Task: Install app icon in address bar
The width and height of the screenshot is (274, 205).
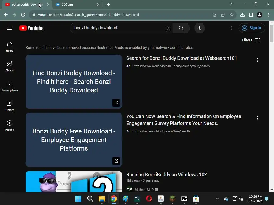Action: click(214, 15)
